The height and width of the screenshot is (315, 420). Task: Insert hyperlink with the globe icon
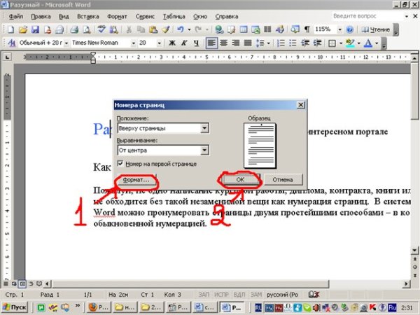219,29
